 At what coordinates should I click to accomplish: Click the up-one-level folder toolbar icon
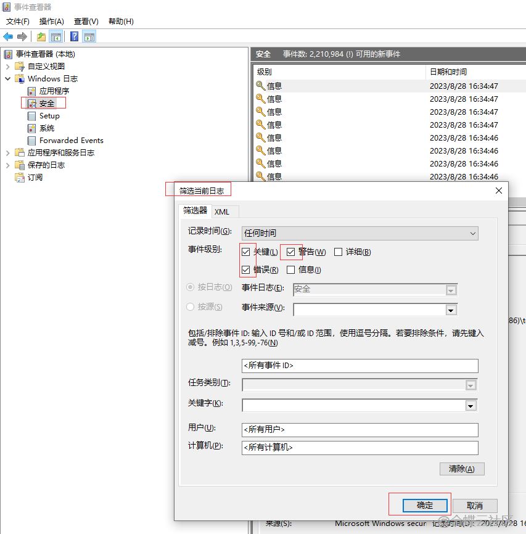[41, 37]
